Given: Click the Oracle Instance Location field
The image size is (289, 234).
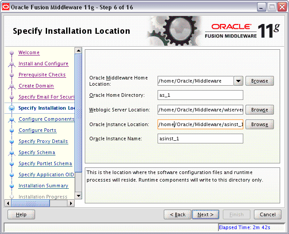Looking at the screenshot, I should (200, 124).
